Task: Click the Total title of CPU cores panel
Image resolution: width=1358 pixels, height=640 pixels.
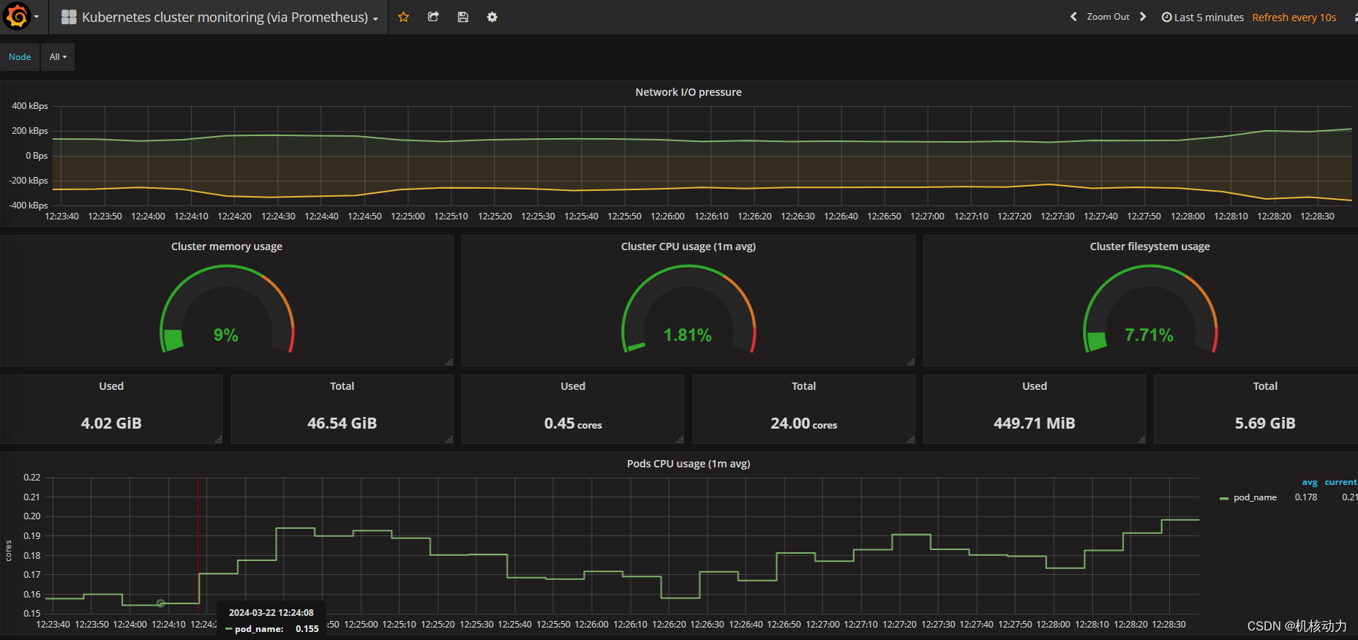Action: click(x=803, y=386)
